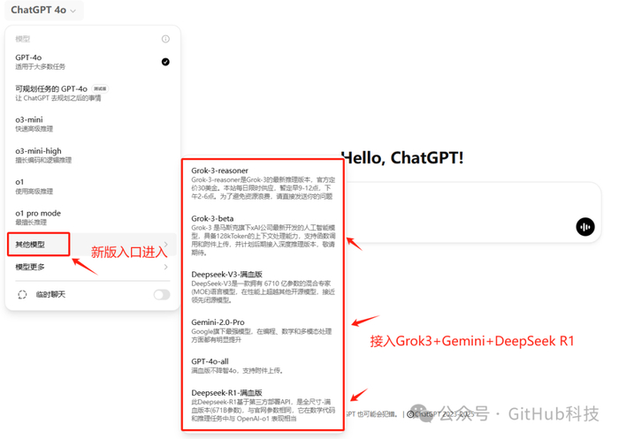Click the chevron next to 模型更多
The image size is (619, 439).
pyautogui.click(x=166, y=267)
